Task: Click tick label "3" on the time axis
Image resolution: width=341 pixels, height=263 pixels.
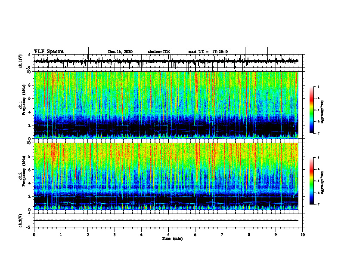Action: [115, 235]
